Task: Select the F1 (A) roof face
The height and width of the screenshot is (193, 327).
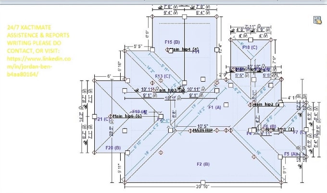Action: 214,107
